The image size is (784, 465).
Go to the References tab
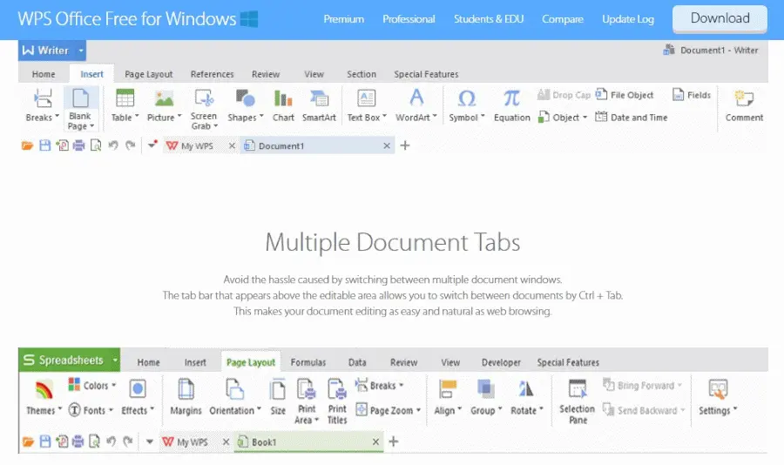(212, 74)
